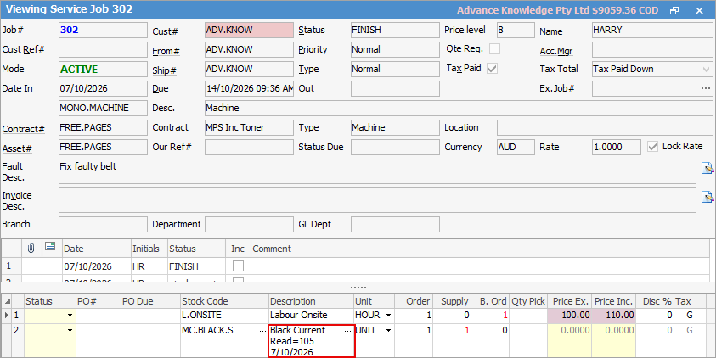Image resolution: width=716 pixels, height=358 pixels.
Task: Click the Currency field AUD
Action: (x=516, y=147)
